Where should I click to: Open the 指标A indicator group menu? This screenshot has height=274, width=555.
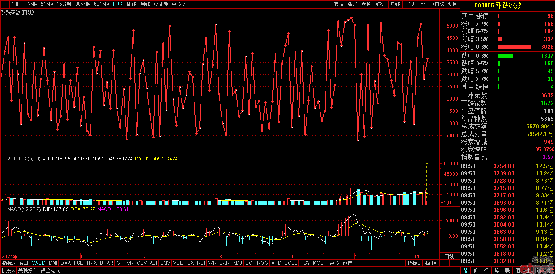(9, 263)
